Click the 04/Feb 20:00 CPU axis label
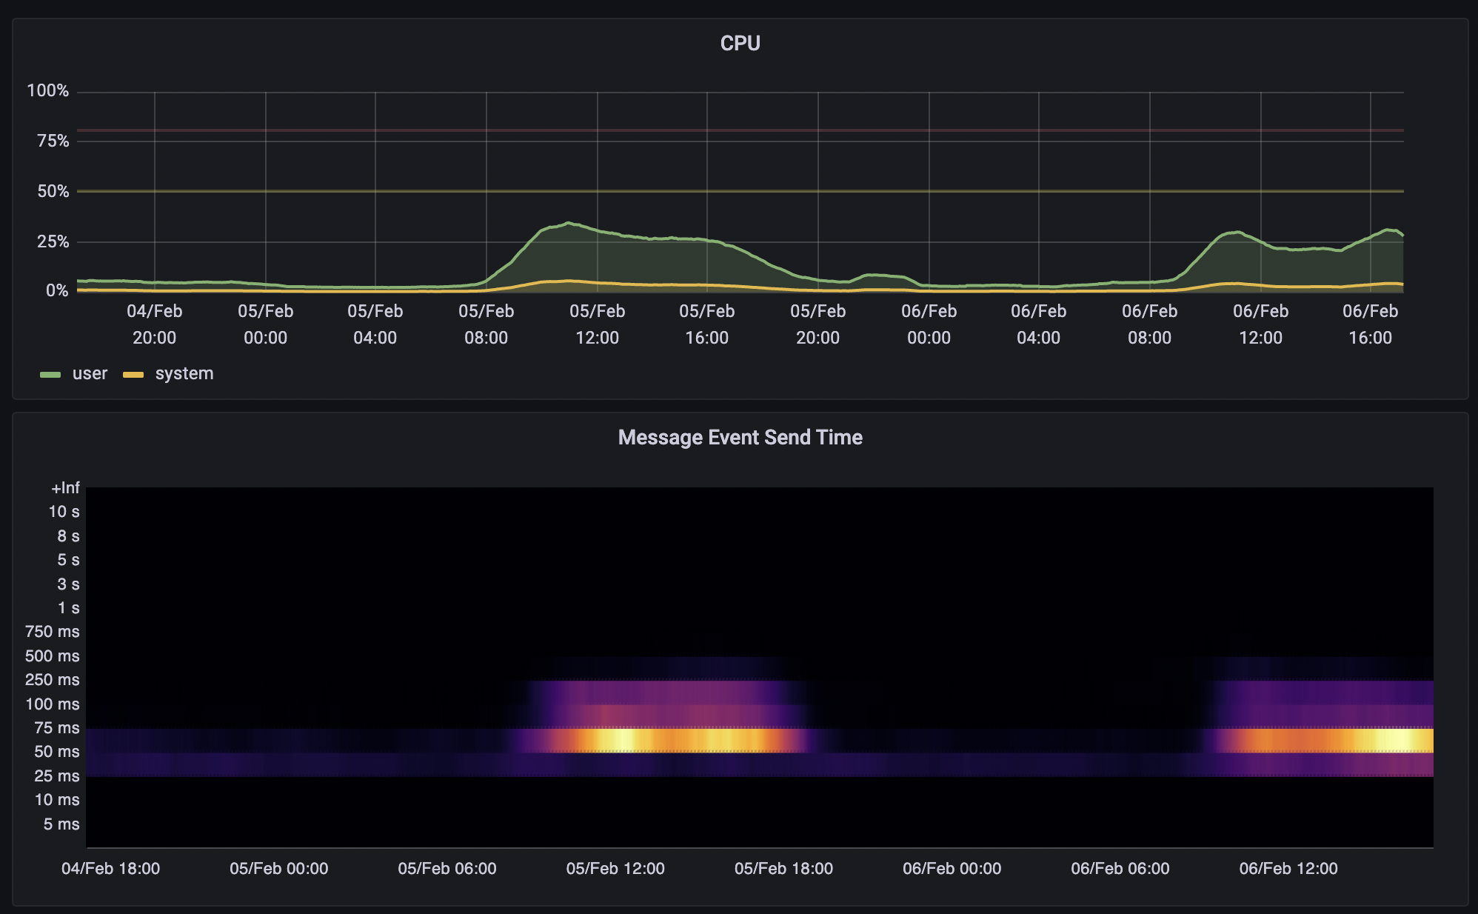The height and width of the screenshot is (914, 1478). coord(154,324)
